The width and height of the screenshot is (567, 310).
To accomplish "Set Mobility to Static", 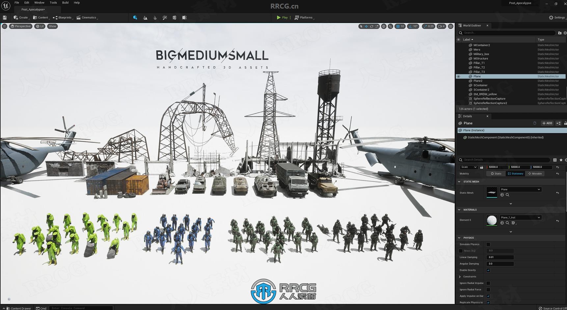I will click(x=496, y=173).
